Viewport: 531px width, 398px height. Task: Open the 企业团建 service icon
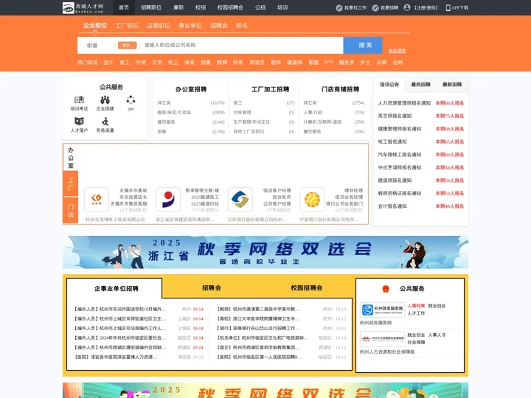tap(105, 99)
